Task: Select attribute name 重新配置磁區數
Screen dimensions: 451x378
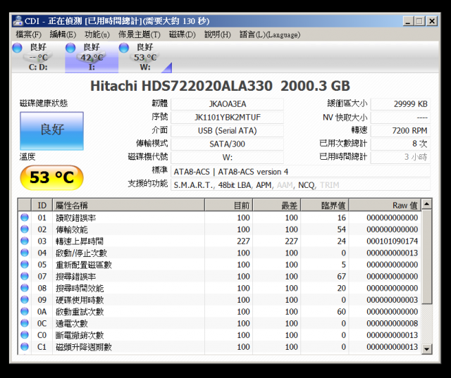Action: click(83, 265)
